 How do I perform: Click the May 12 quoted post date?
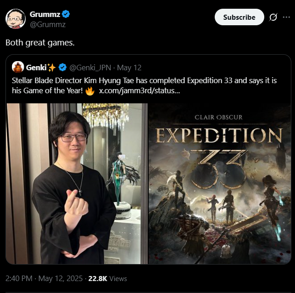[129, 68]
